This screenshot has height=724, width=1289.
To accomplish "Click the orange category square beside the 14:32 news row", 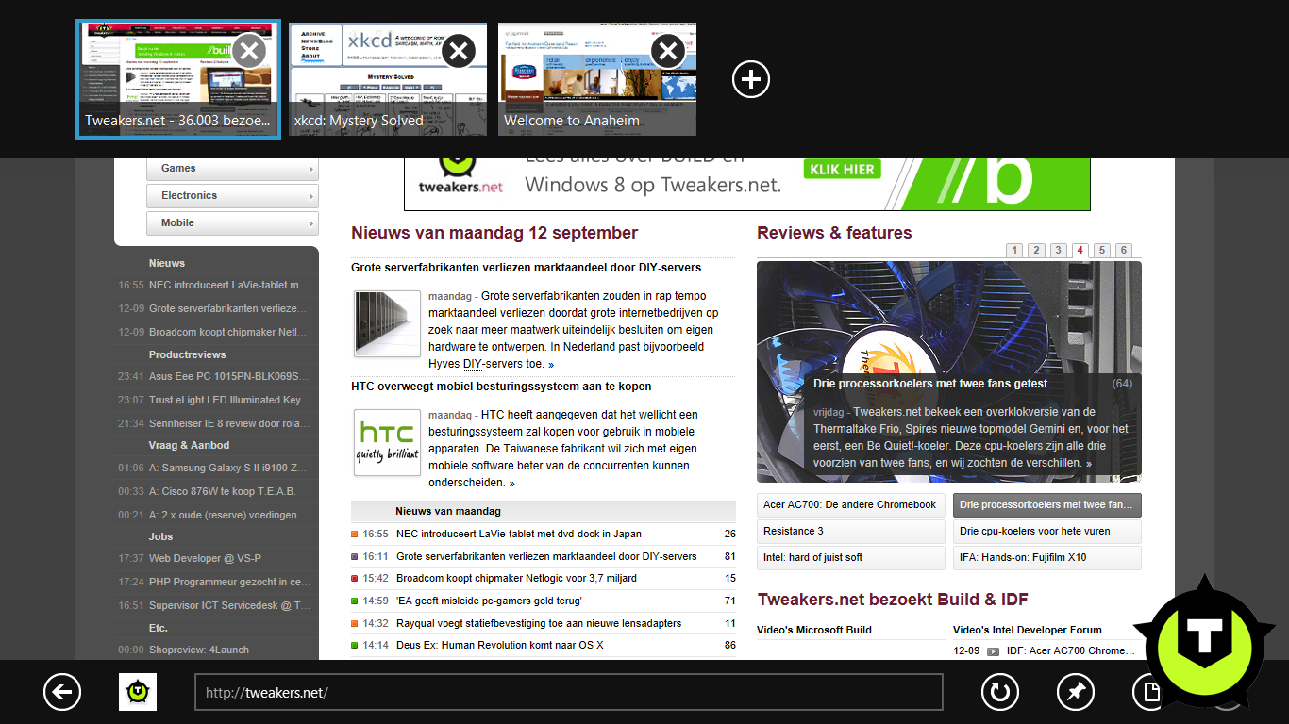I will click(x=355, y=623).
